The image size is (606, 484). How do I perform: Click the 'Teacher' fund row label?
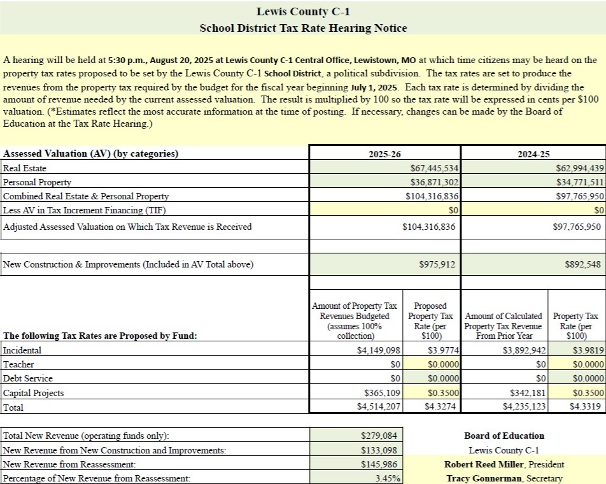click(18, 364)
